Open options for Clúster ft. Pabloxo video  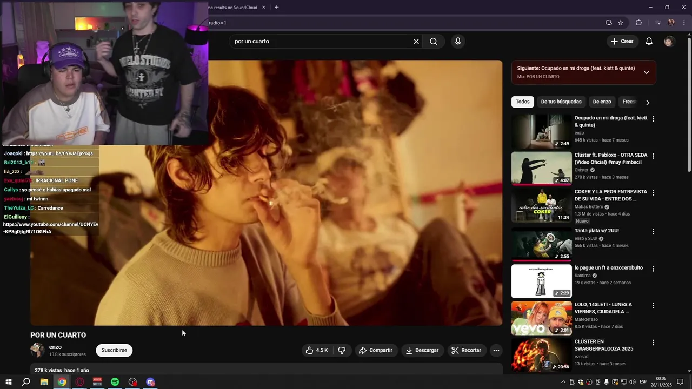[x=653, y=156]
